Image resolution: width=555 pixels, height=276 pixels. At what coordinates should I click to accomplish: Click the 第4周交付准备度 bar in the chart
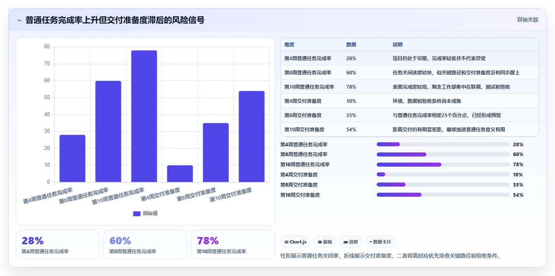(180, 174)
